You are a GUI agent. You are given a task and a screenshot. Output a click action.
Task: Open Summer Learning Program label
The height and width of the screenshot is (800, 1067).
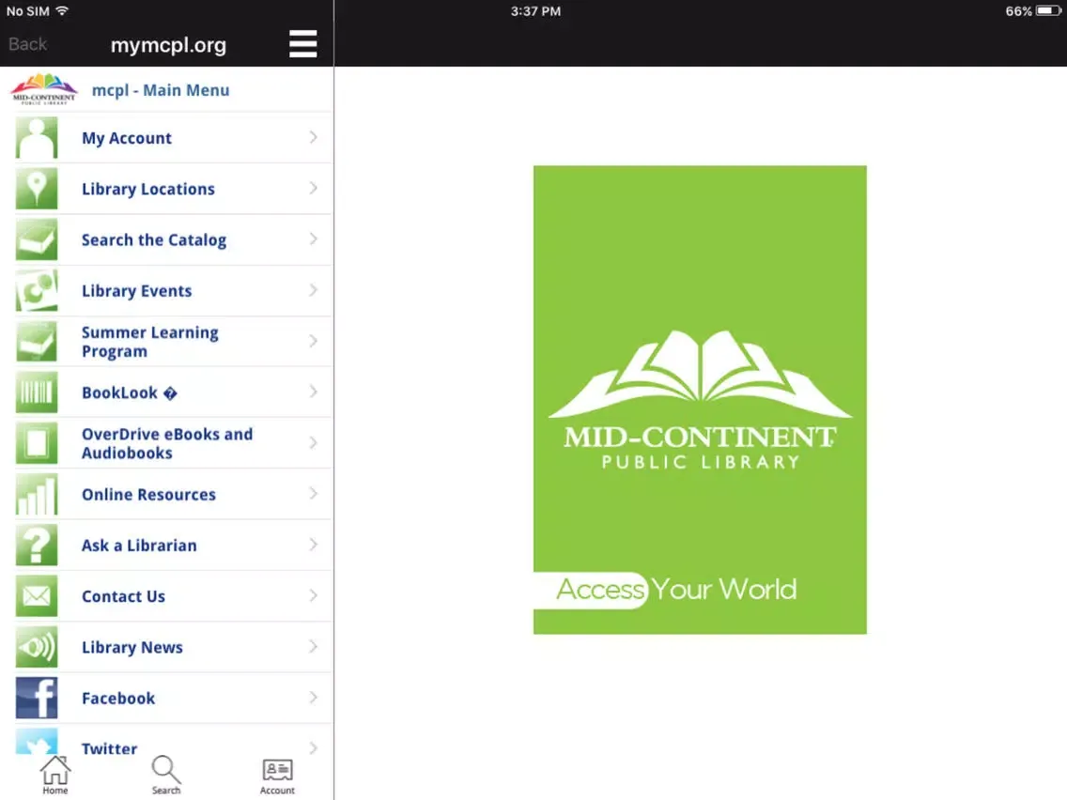coord(149,342)
